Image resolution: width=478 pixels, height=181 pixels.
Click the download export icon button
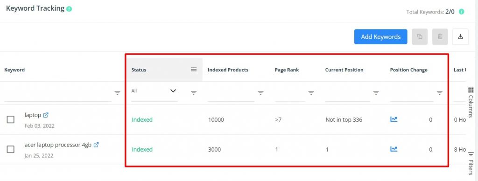460,36
